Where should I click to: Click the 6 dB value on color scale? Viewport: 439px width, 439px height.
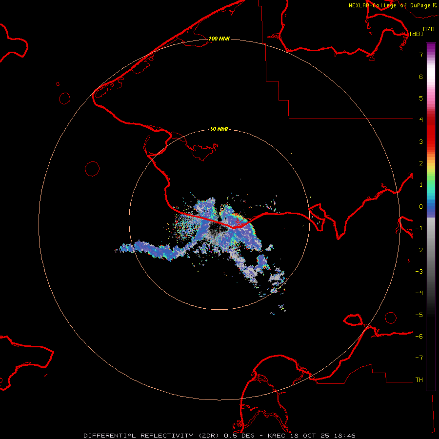tap(421, 77)
